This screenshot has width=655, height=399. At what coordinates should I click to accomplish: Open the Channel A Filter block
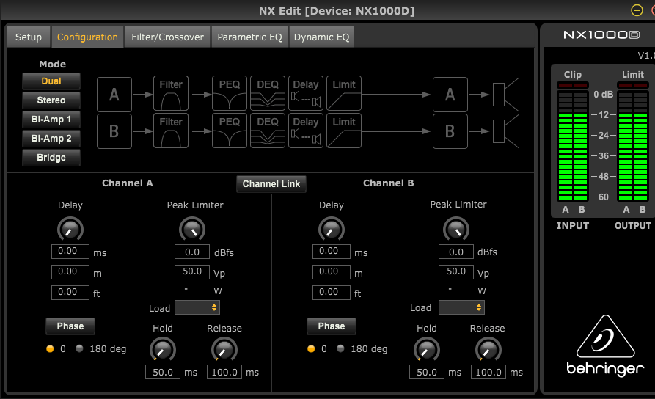171,93
